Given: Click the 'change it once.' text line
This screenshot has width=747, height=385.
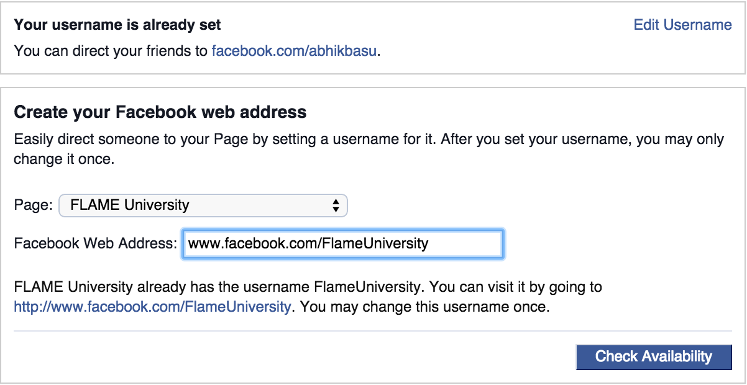Looking at the screenshot, I should [64, 159].
